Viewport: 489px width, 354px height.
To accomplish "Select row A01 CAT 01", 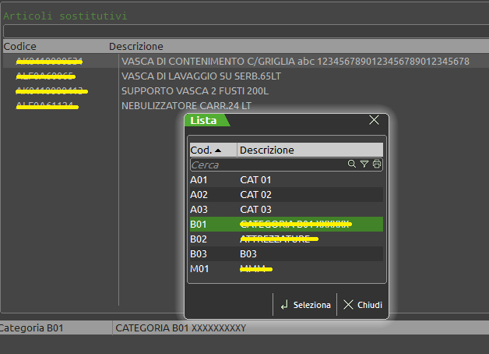I will pyautogui.click(x=286, y=180).
